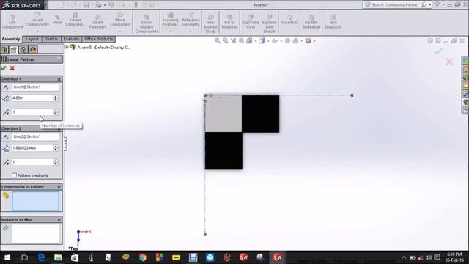
Task: Open the Move Component dropdown arrow
Action: tap(120, 31)
